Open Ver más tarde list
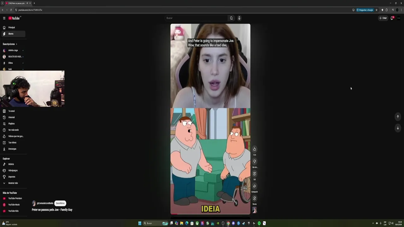The width and height of the screenshot is (404, 227). click(x=13, y=130)
